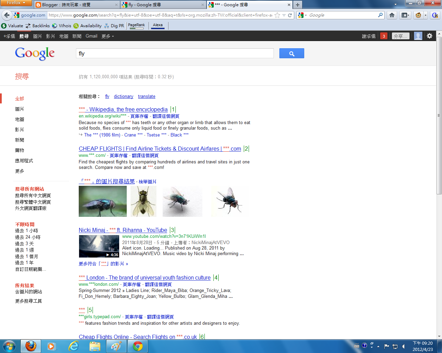Viewport: 442px width, 353px height.
Task: Click the 分享 share button
Action: coord(401,36)
